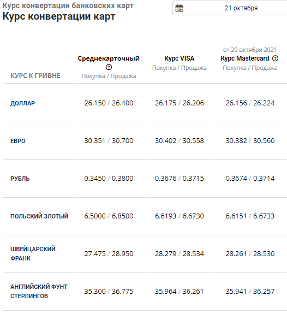Click the euro VISA rate 30.402 / 30.558
The width and height of the screenshot is (287, 314).
click(x=180, y=141)
